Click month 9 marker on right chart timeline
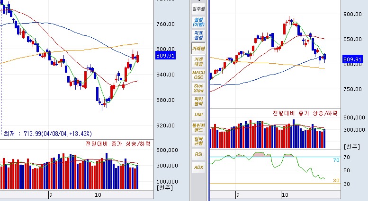Image resolution: width=368 pixels, height=201 pixels. click(x=237, y=194)
